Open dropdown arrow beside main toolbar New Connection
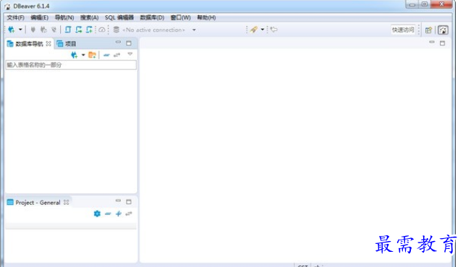Viewport: 463px width, 267px height. (x=20, y=30)
